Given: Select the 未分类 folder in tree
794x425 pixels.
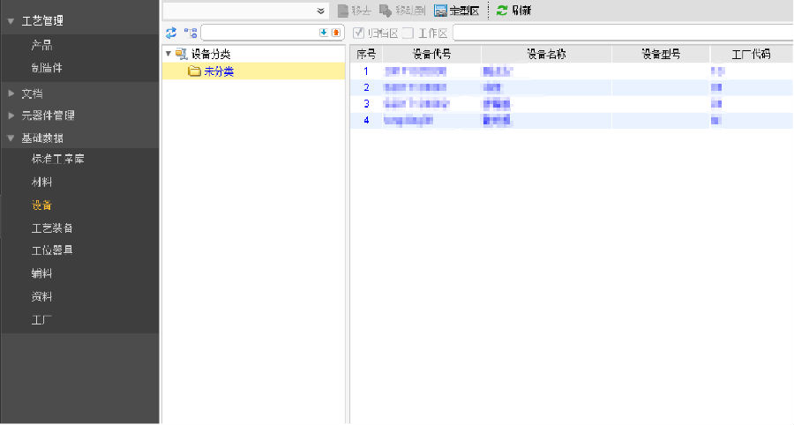Looking at the screenshot, I should pyautogui.click(x=219, y=71).
